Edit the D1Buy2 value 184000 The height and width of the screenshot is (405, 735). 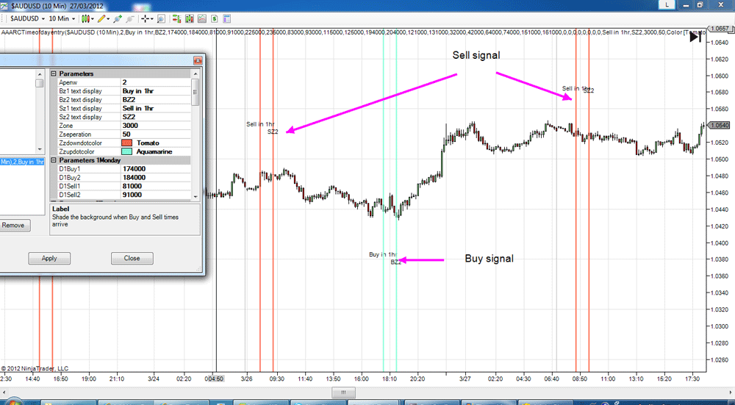pyautogui.click(x=156, y=178)
